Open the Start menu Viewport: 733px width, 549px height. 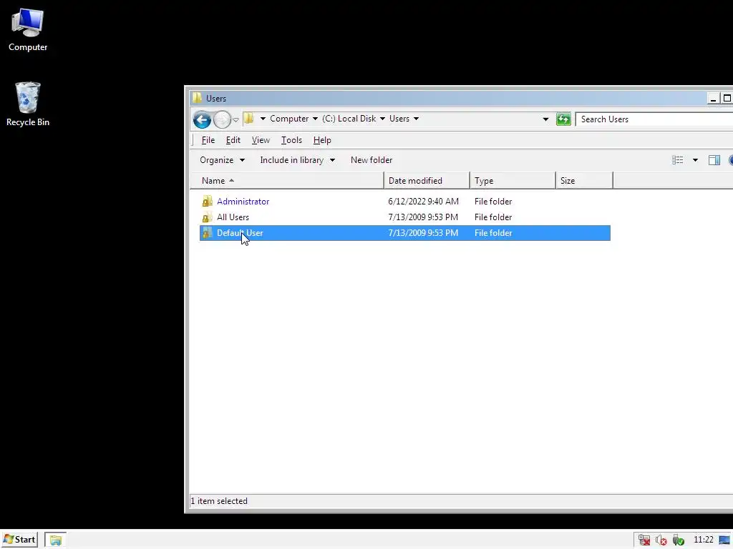(x=19, y=540)
